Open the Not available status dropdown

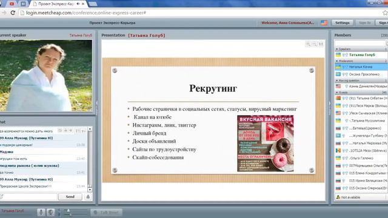click(x=361, y=197)
